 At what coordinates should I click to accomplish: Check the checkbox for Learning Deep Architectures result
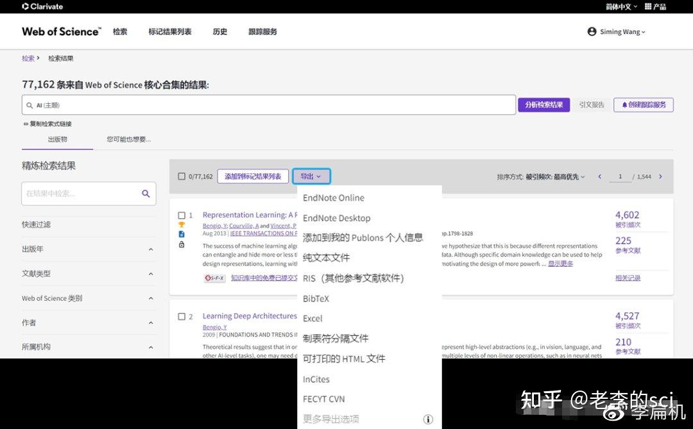182,316
